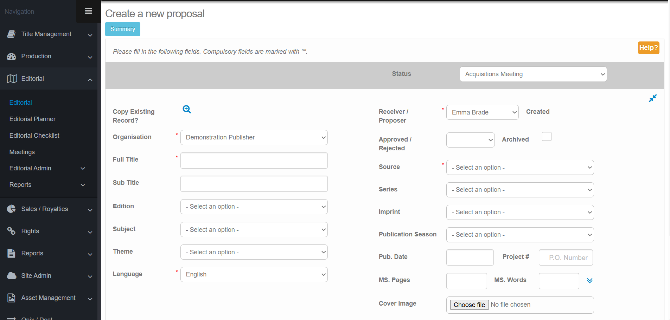Tick the Archived checkbox
670x320 pixels.
tap(547, 137)
